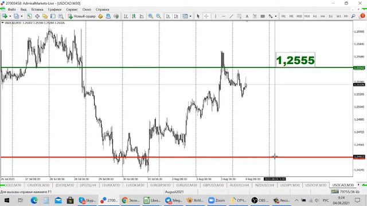The width and height of the screenshot is (367, 206).
Task: Select the rectangle shape tool
Action: pos(263,16)
